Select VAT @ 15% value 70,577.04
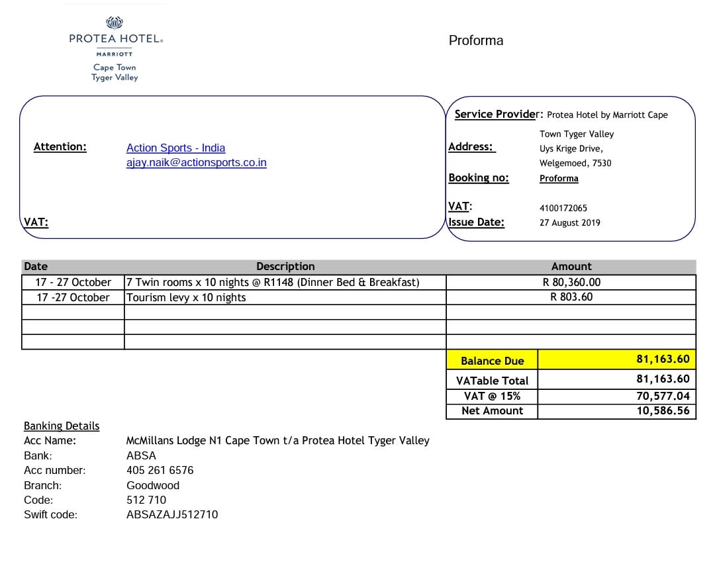 coord(663,396)
